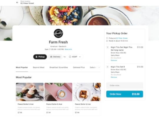This screenshot has height=118, width=159.
Task: Click the location pin icon near Pickup at
Action: 107,38
